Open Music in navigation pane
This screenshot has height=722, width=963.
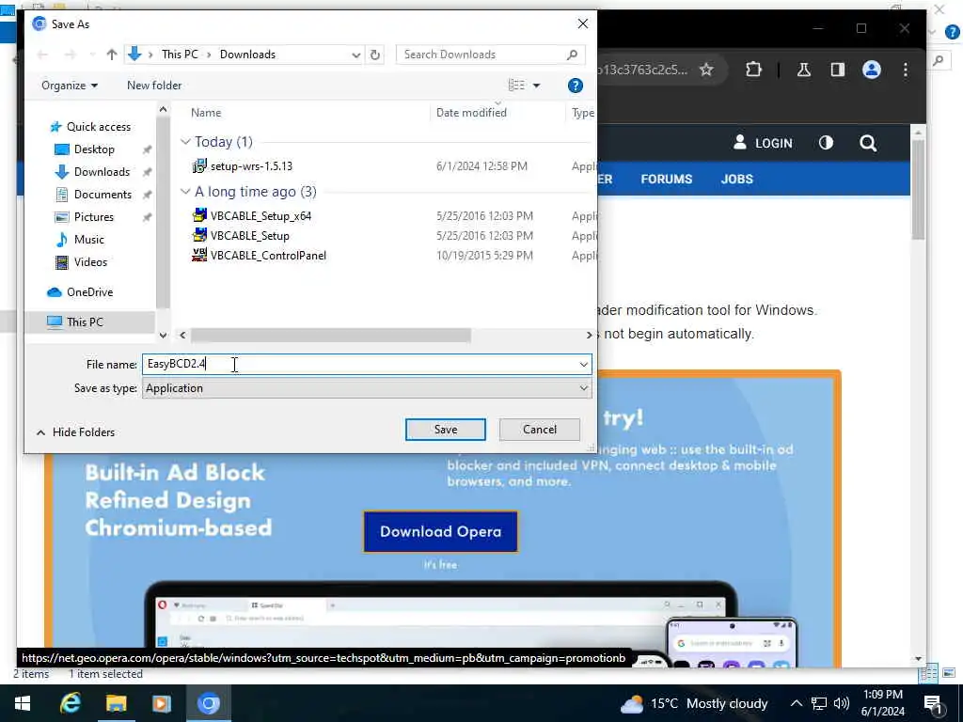pyautogui.click(x=88, y=240)
